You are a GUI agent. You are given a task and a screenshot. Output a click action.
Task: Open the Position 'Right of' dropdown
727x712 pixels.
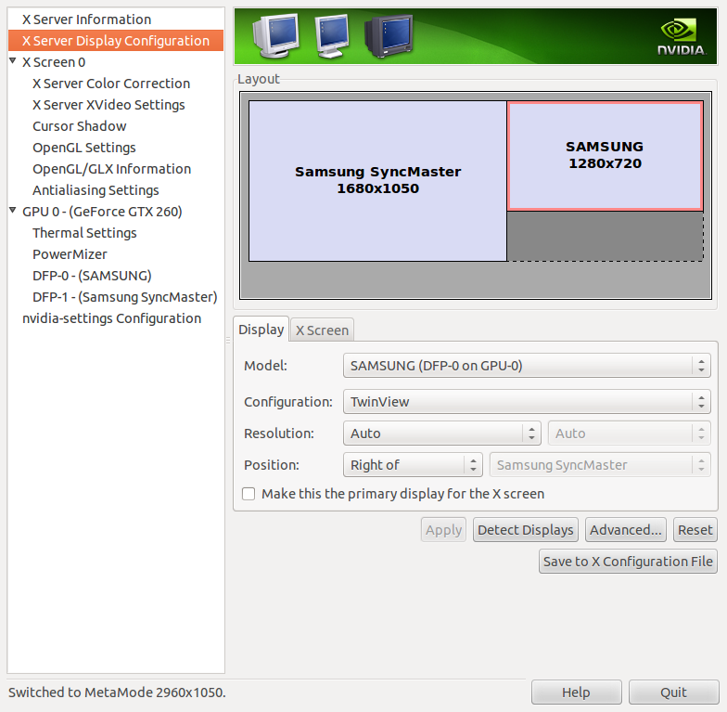pyautogui.click(x=413, y=465)
